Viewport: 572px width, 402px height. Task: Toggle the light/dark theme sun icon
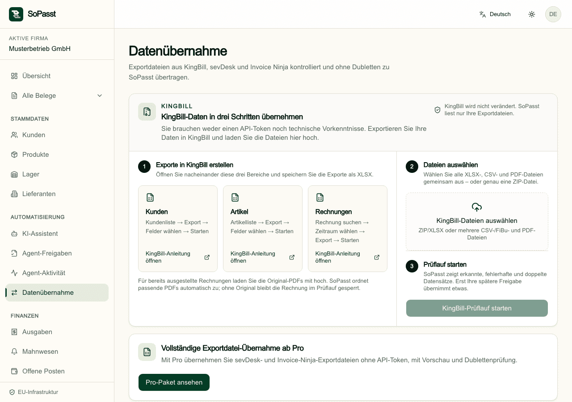point(532,14)
